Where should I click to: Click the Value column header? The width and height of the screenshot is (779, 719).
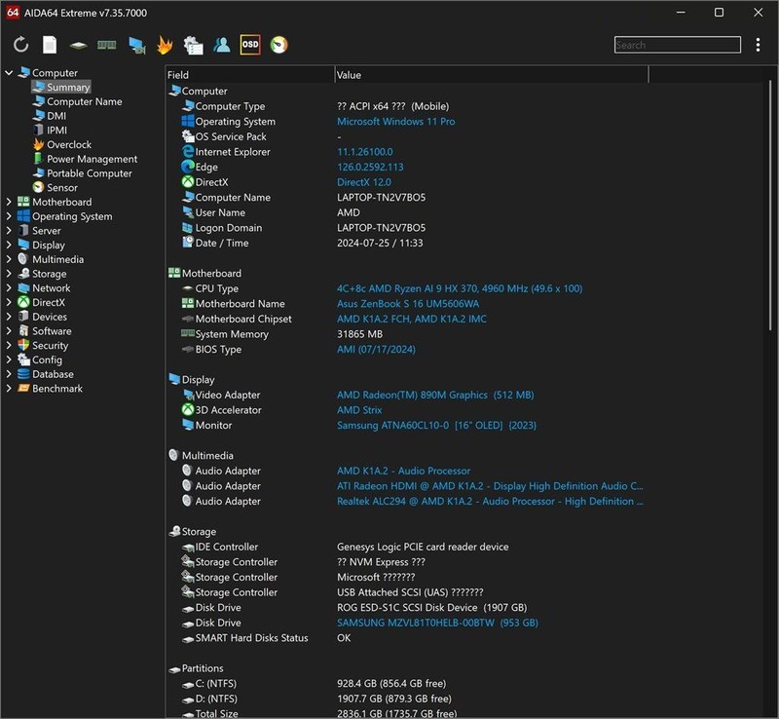point(349,75)
